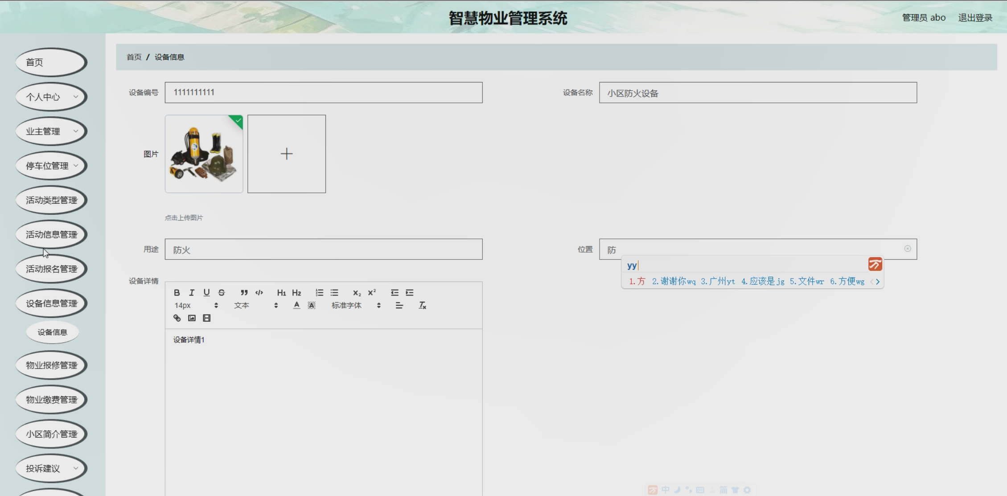Toggle italic formatting in editor toolbar
The height and width of the screenshot is (496, 1007).
coord(192,293)
